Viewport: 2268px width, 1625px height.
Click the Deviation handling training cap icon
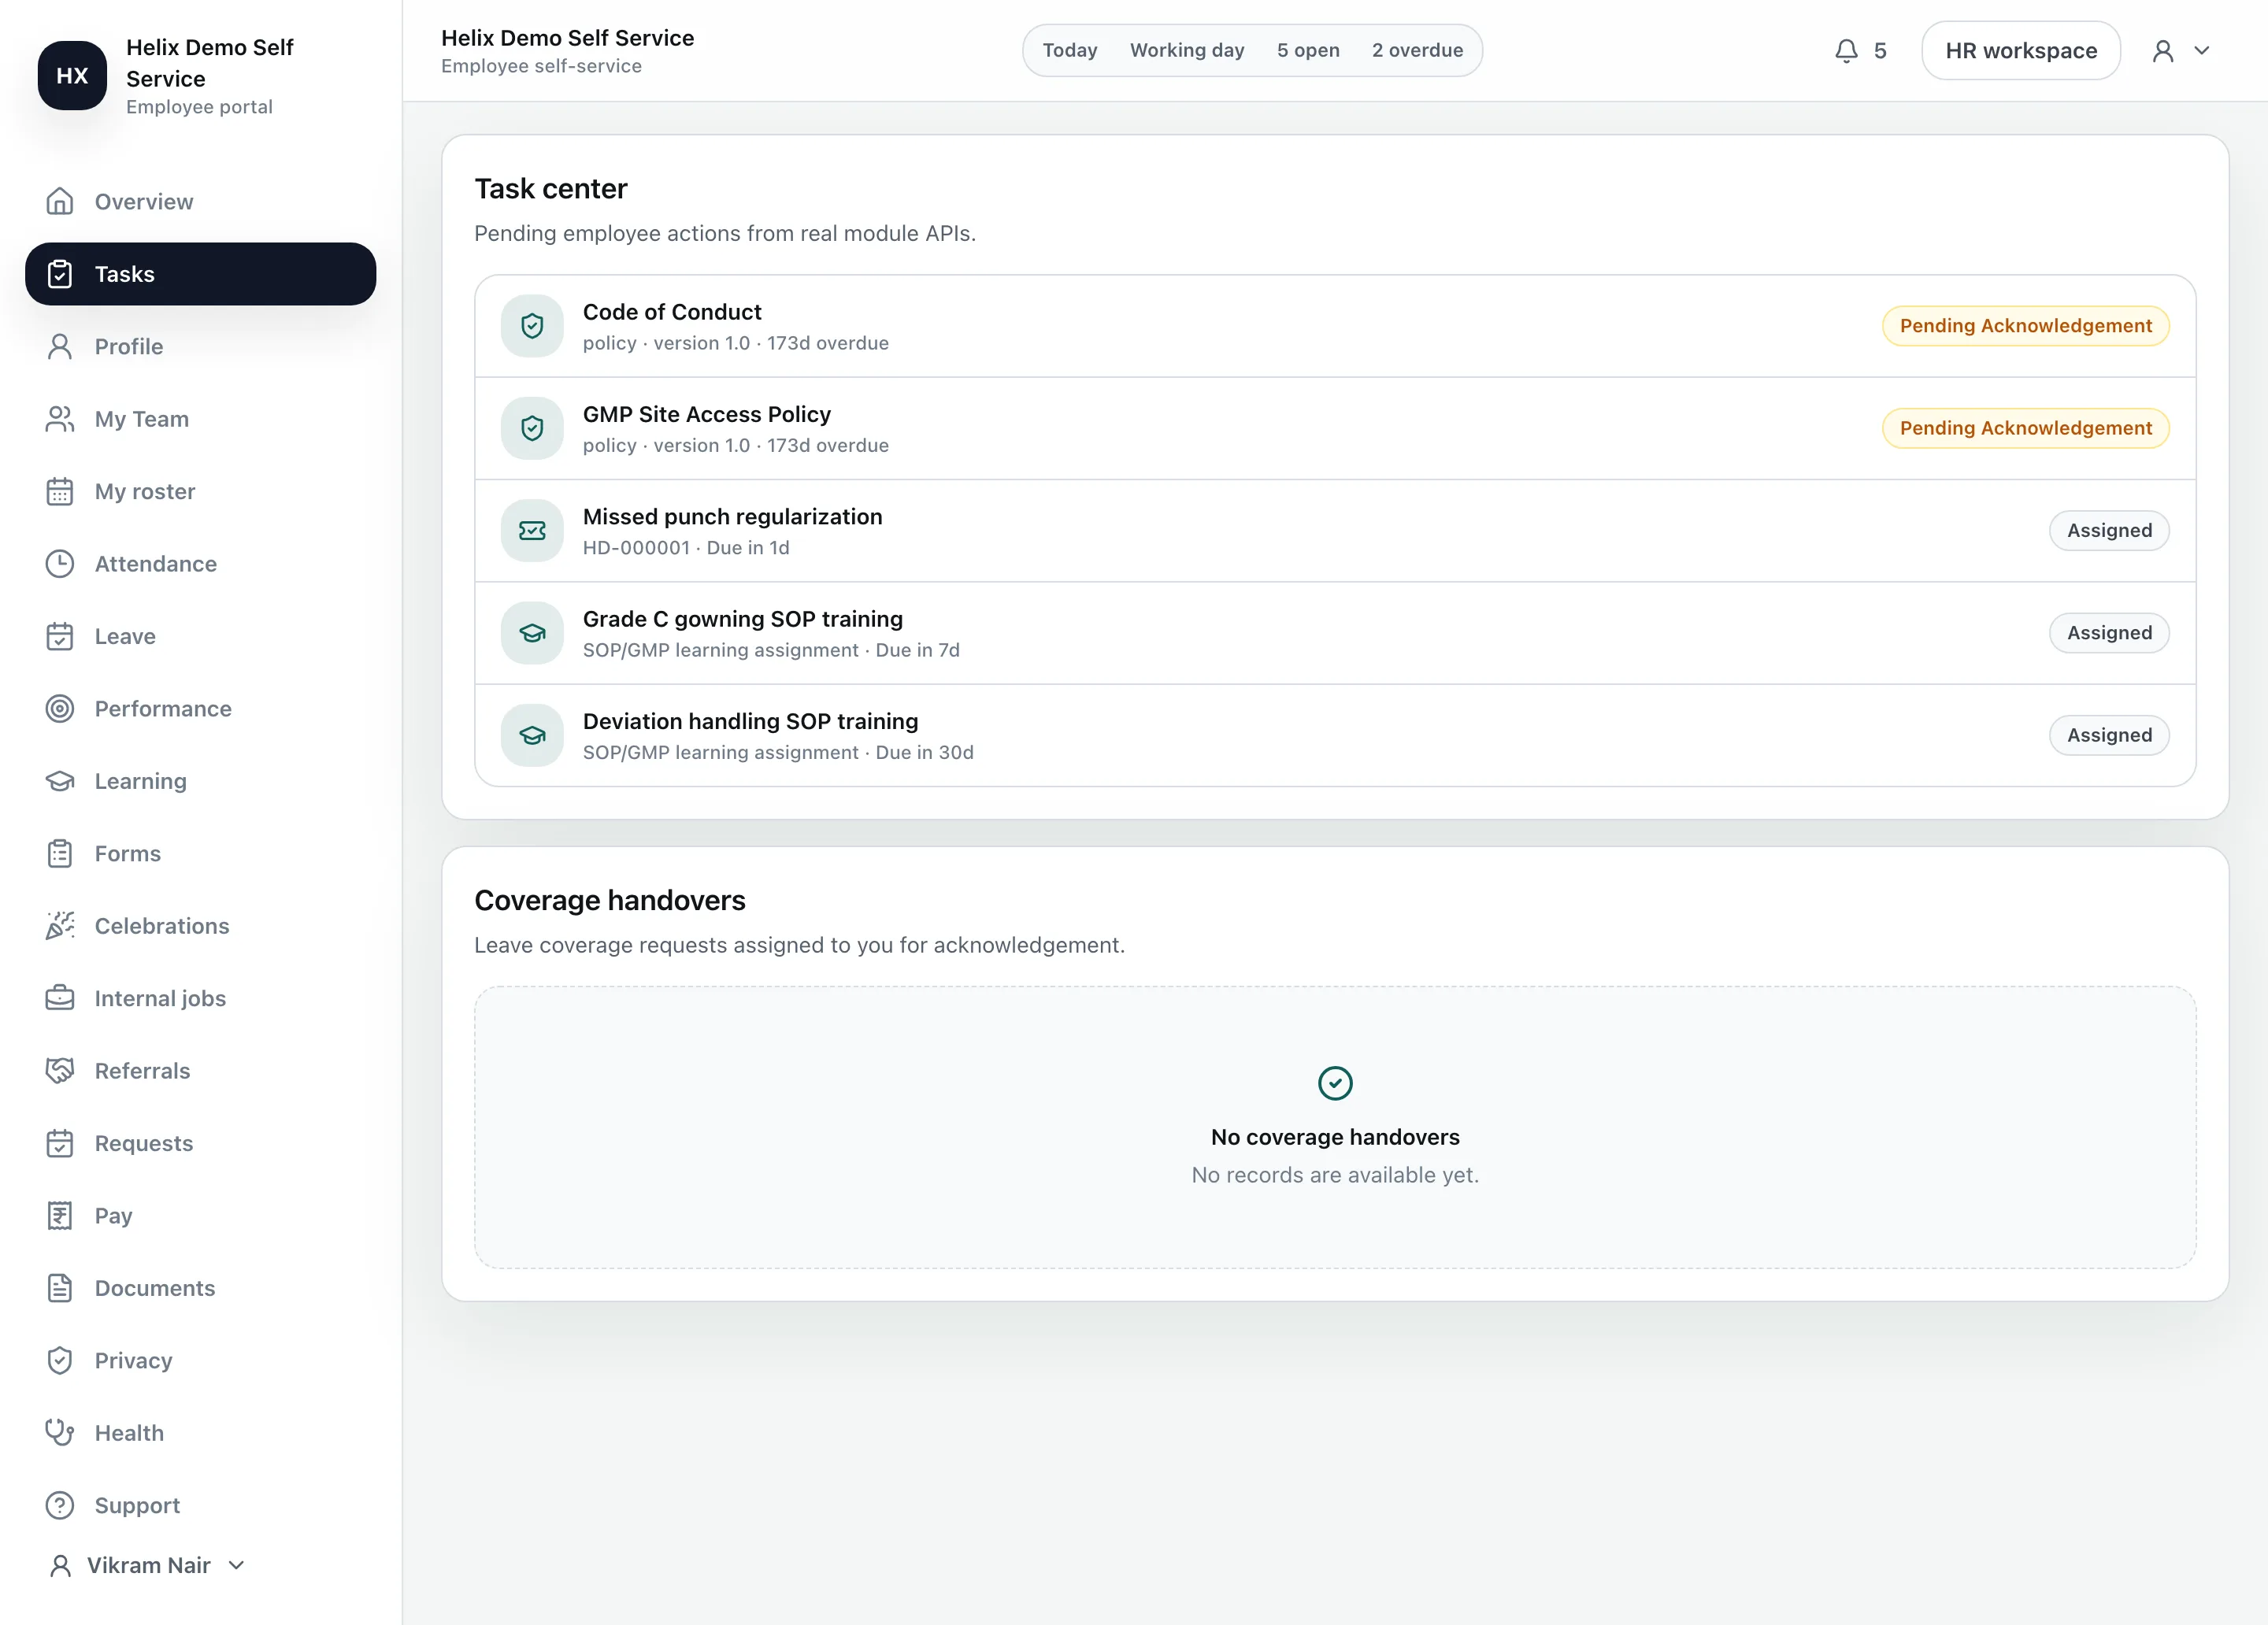pos(532,736)
